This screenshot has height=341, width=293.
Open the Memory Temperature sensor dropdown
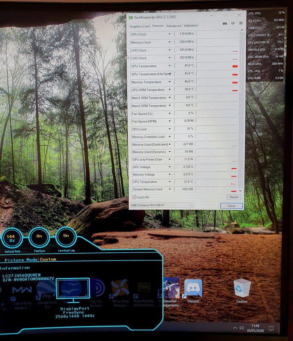(x=169, y=82)
